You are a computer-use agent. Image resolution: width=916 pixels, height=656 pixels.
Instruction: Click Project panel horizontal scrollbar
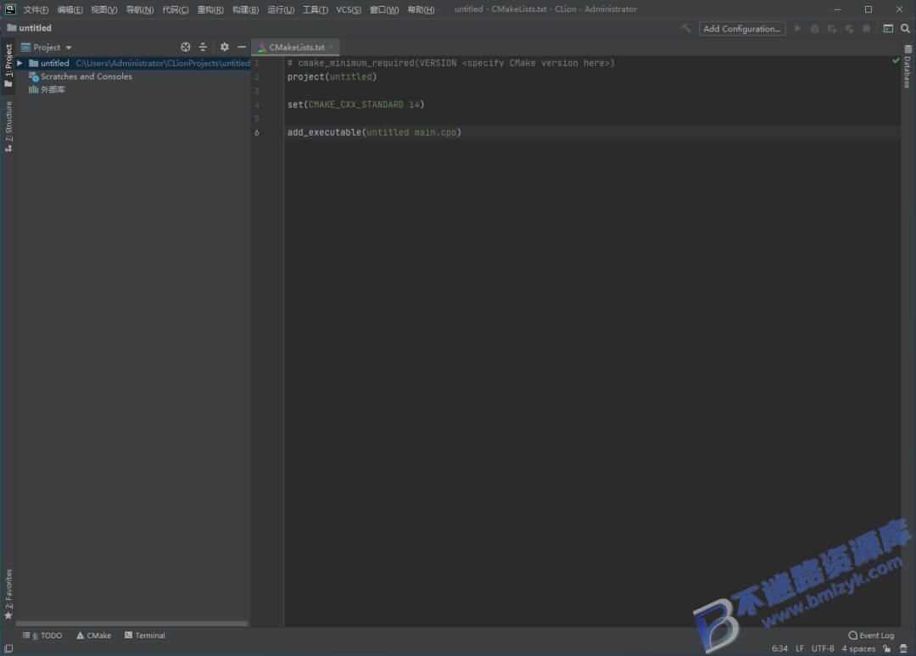(132, 623)
